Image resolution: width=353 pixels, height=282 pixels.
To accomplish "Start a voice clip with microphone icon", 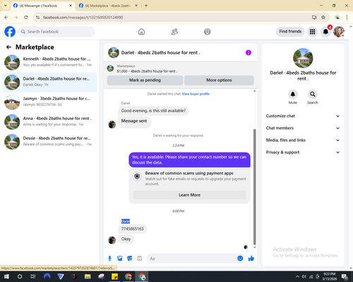I will (109, 259).
